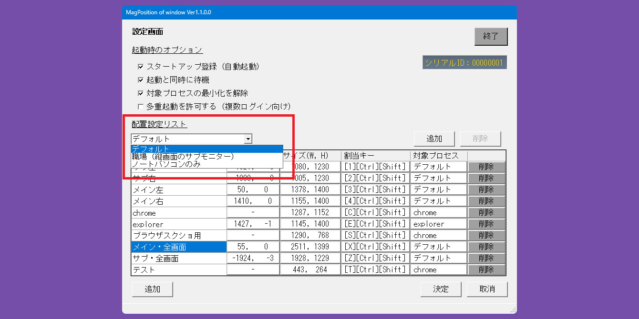Pick ノートパソコンのみ from the list
This screenshot has height=319, width=639.
(x=207, y=164)
